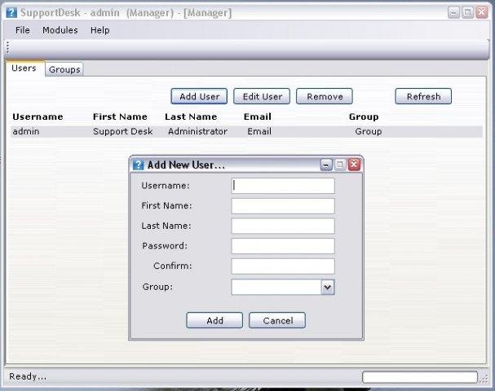This screenshot has width=495, height=391.
Task: Click the 'Email' cell in admin row
Action: (259, 131)
